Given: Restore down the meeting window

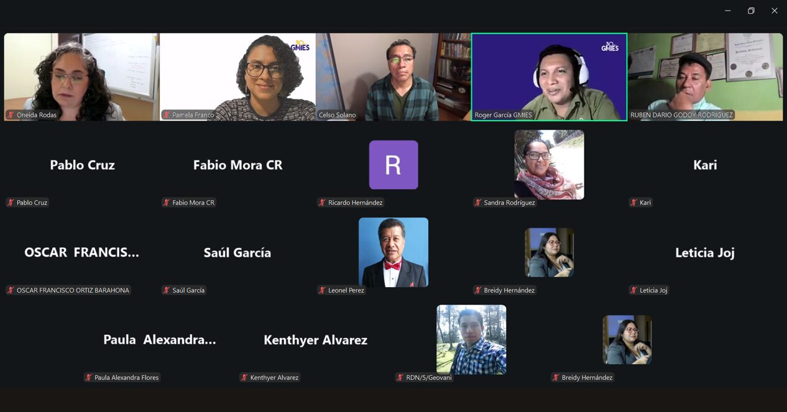Looking at the screenshot, I should pos(751,11).
